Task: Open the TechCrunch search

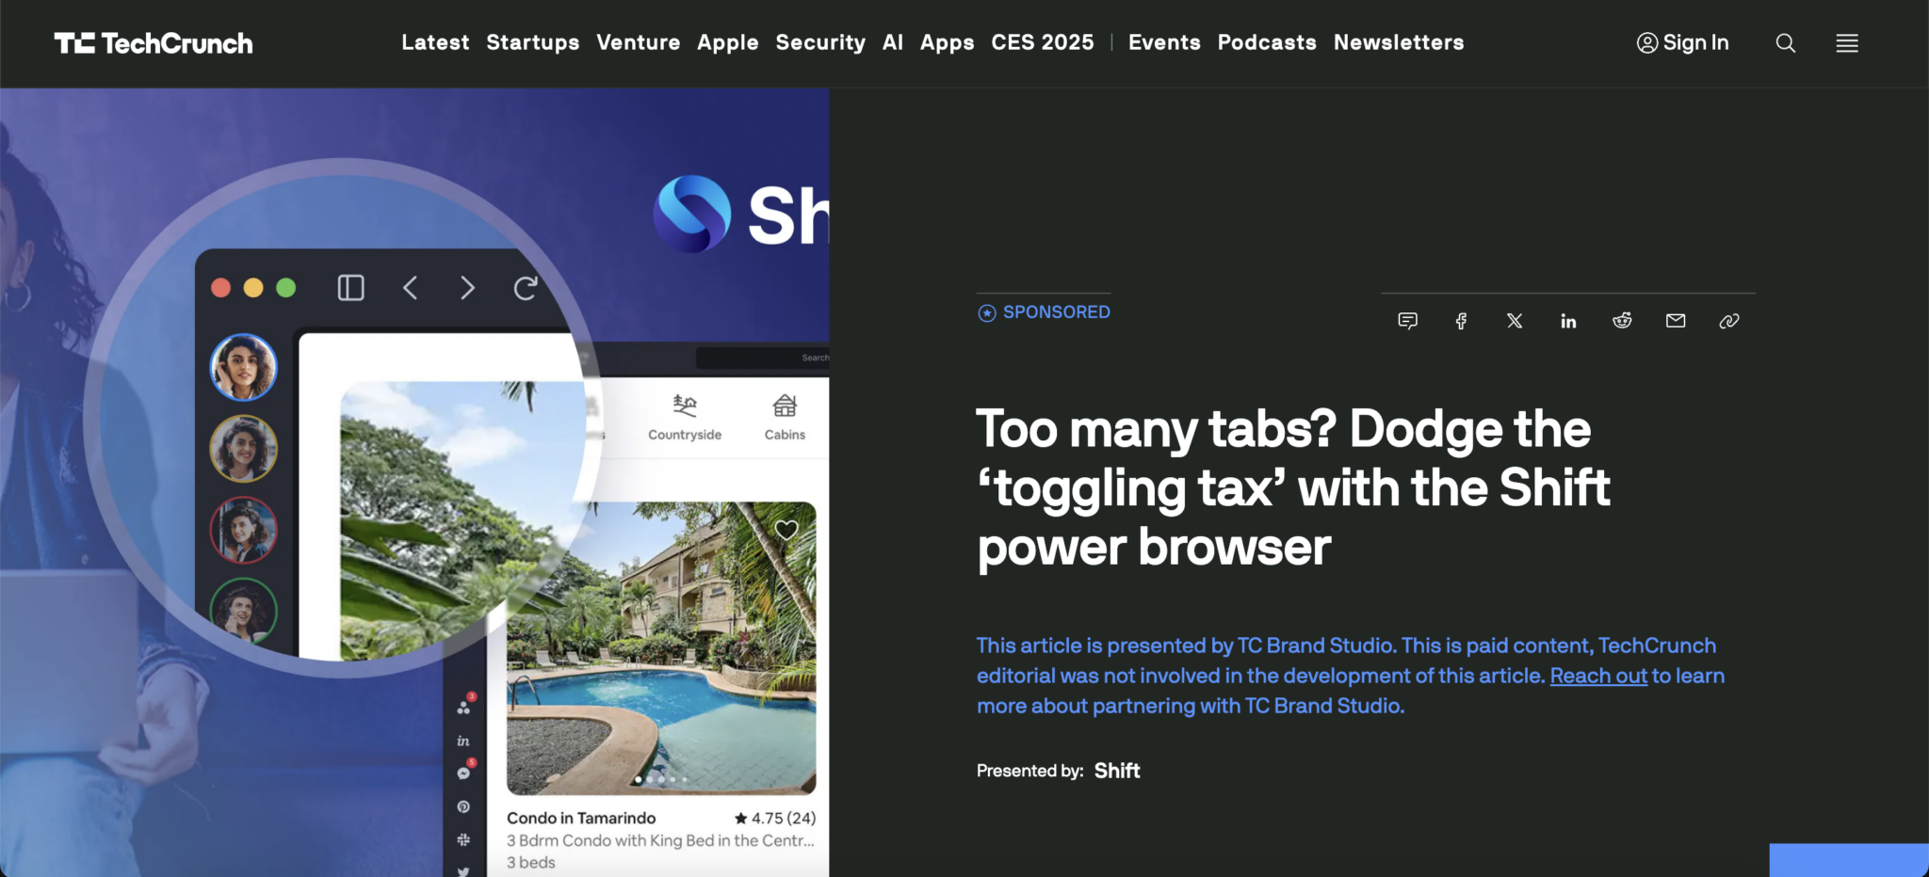Action: [1785, 42]
